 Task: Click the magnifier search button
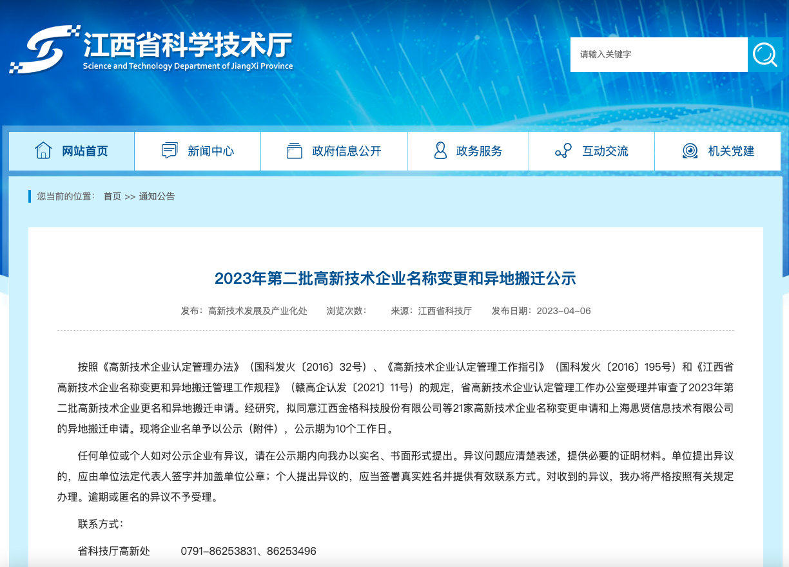click(x=765, y=55)
